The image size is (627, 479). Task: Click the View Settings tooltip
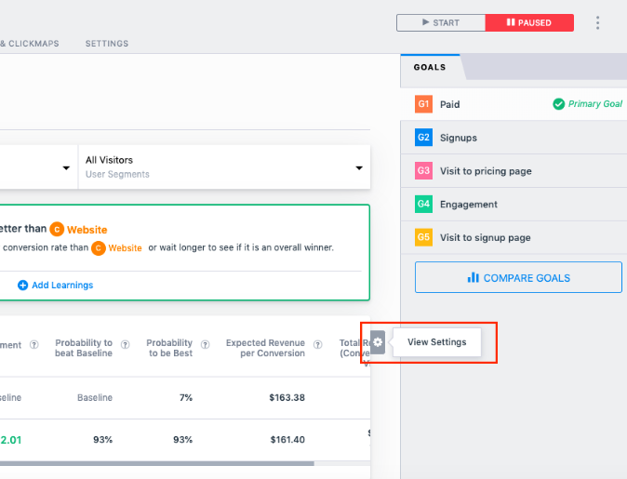[437, 342]
